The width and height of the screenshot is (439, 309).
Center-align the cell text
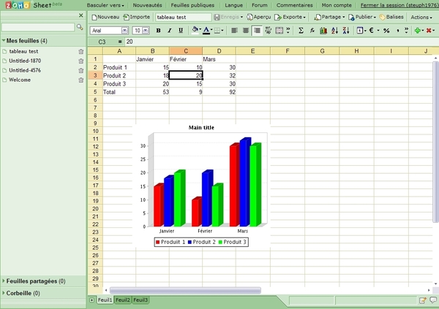coord(245,31)
